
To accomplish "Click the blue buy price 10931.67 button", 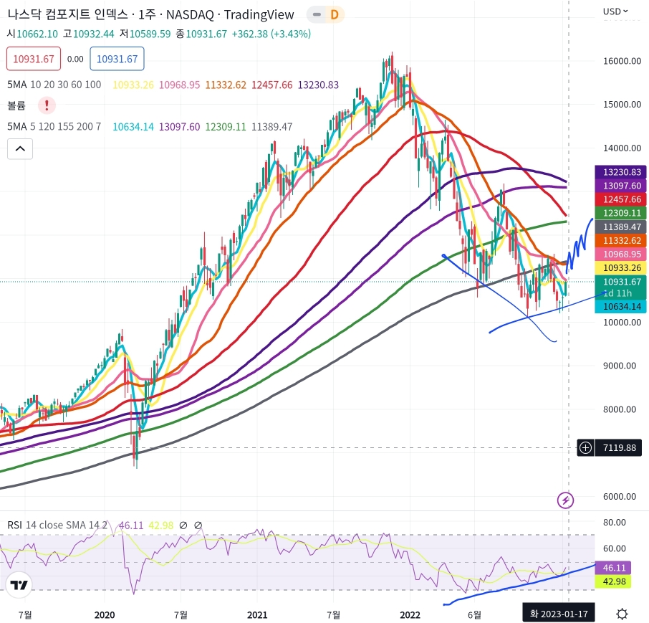I will pyautogui.click(x=117, y=59).
